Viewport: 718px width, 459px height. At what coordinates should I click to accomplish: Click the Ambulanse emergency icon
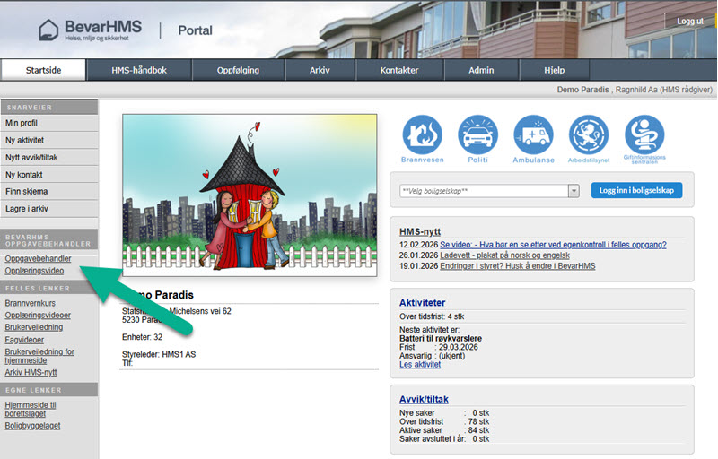[533, 136]
